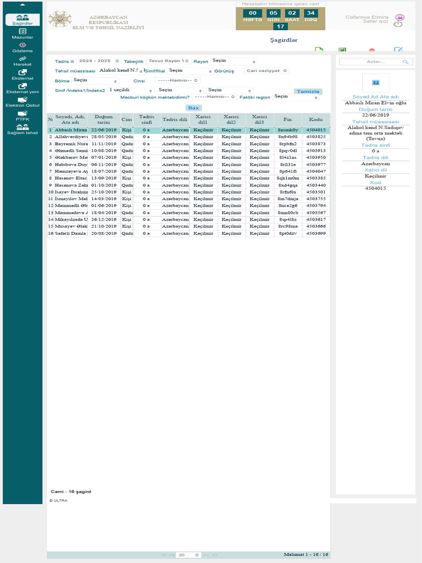Click the Bax button
The height and width of the screenshot is (563, 422).
tap(193, 108)
